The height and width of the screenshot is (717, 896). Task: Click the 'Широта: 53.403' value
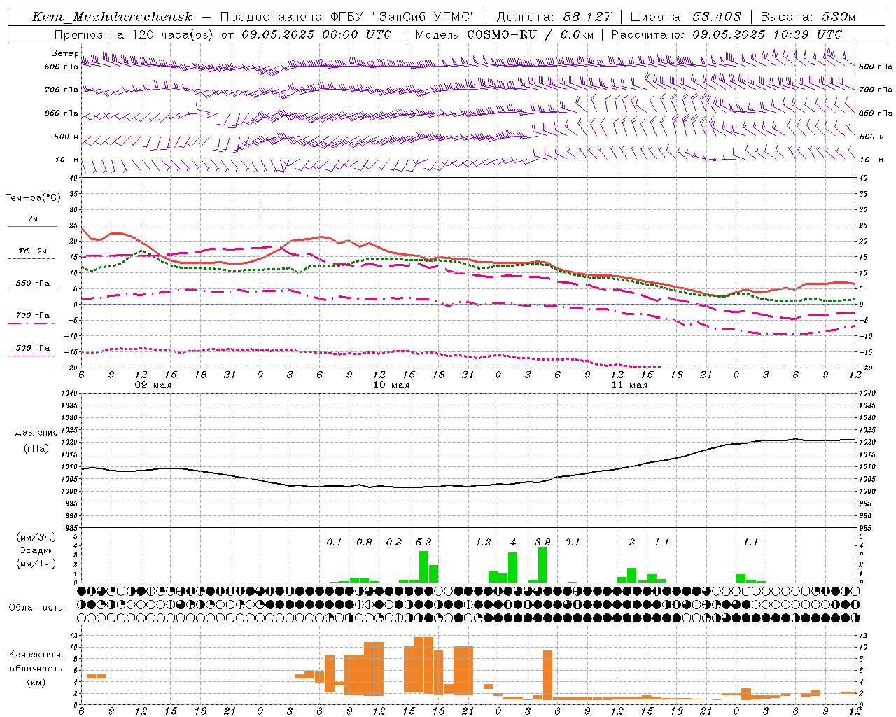point(685,17)
